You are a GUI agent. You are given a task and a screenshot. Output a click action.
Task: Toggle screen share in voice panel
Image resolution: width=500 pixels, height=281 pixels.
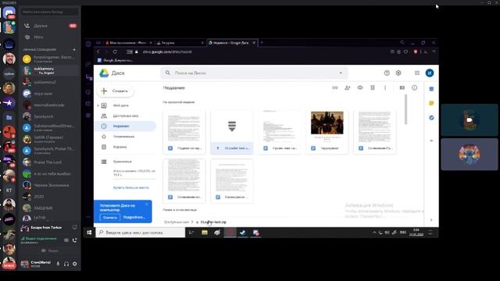[66, 240]
